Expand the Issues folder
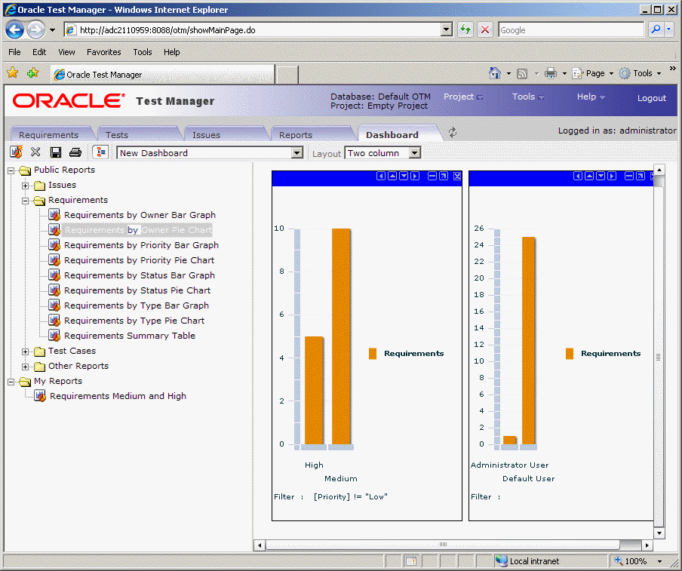 tap(26, 186)
